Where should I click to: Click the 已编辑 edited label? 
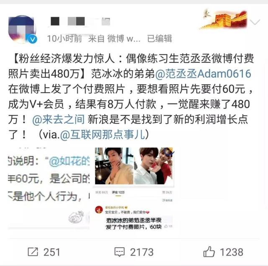point(160,39)
